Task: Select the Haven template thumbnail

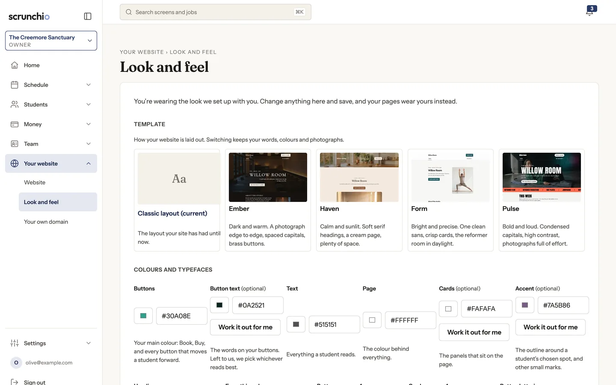Action: pos(359,177)
